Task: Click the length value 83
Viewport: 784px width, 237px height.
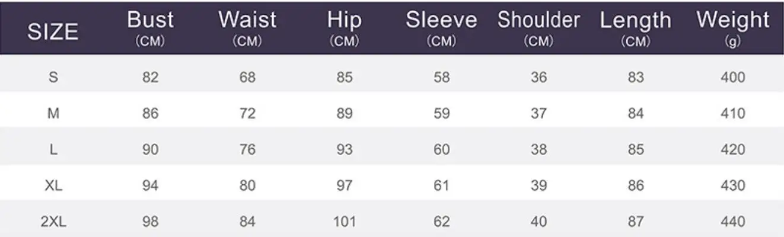Action: [635, 77]
